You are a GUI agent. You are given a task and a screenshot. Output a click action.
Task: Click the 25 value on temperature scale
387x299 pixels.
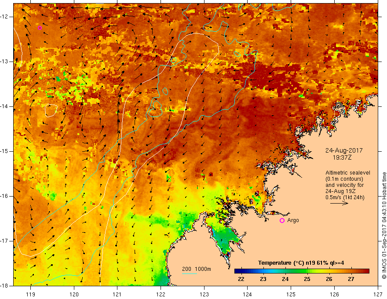(307, 279)
